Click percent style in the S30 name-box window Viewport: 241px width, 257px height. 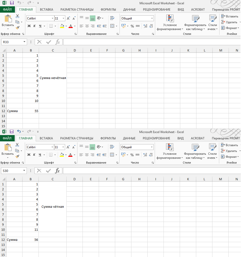(132, 155)
